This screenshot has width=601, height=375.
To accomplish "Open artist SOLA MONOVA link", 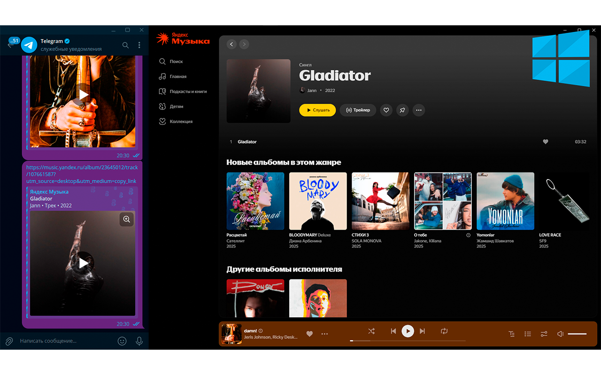I will [367, 241].
